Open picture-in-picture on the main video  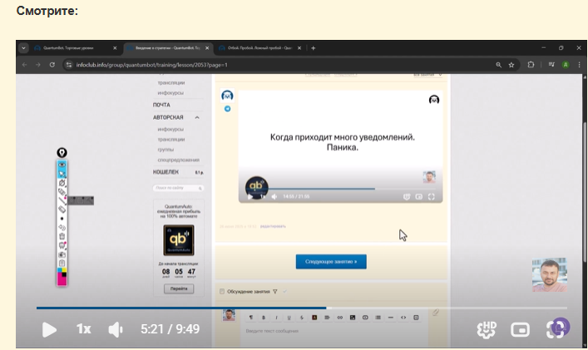tap(520, 330)
